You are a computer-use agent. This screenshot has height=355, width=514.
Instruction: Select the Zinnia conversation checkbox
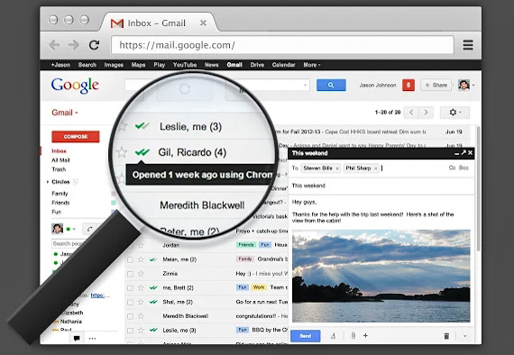pyautogui.click(x=130, y=274)
